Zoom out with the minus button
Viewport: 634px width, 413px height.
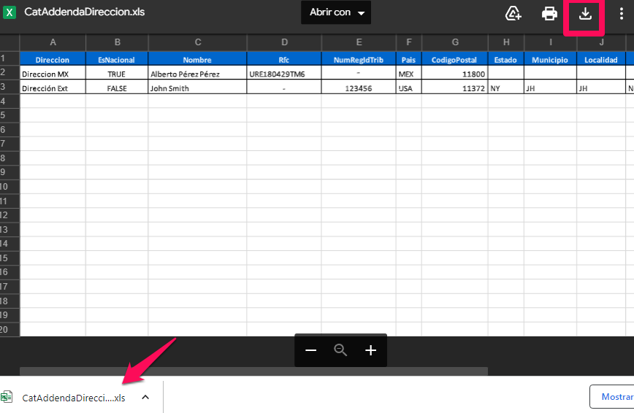[310, 351]
